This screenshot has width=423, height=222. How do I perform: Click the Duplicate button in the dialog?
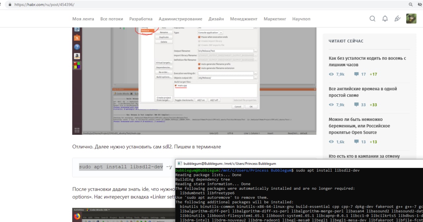click(x=164, y=37)
